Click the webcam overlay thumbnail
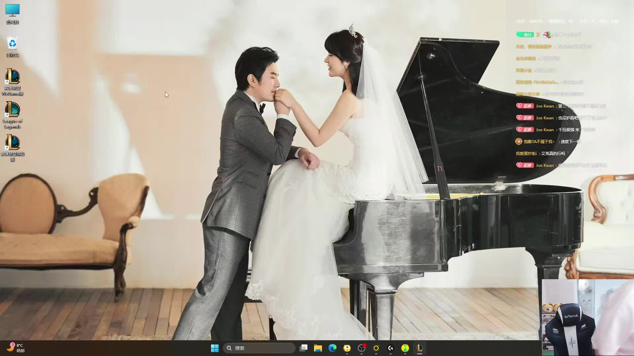The width and height of the screenshot is (634, 356). [x=588, y=317]
